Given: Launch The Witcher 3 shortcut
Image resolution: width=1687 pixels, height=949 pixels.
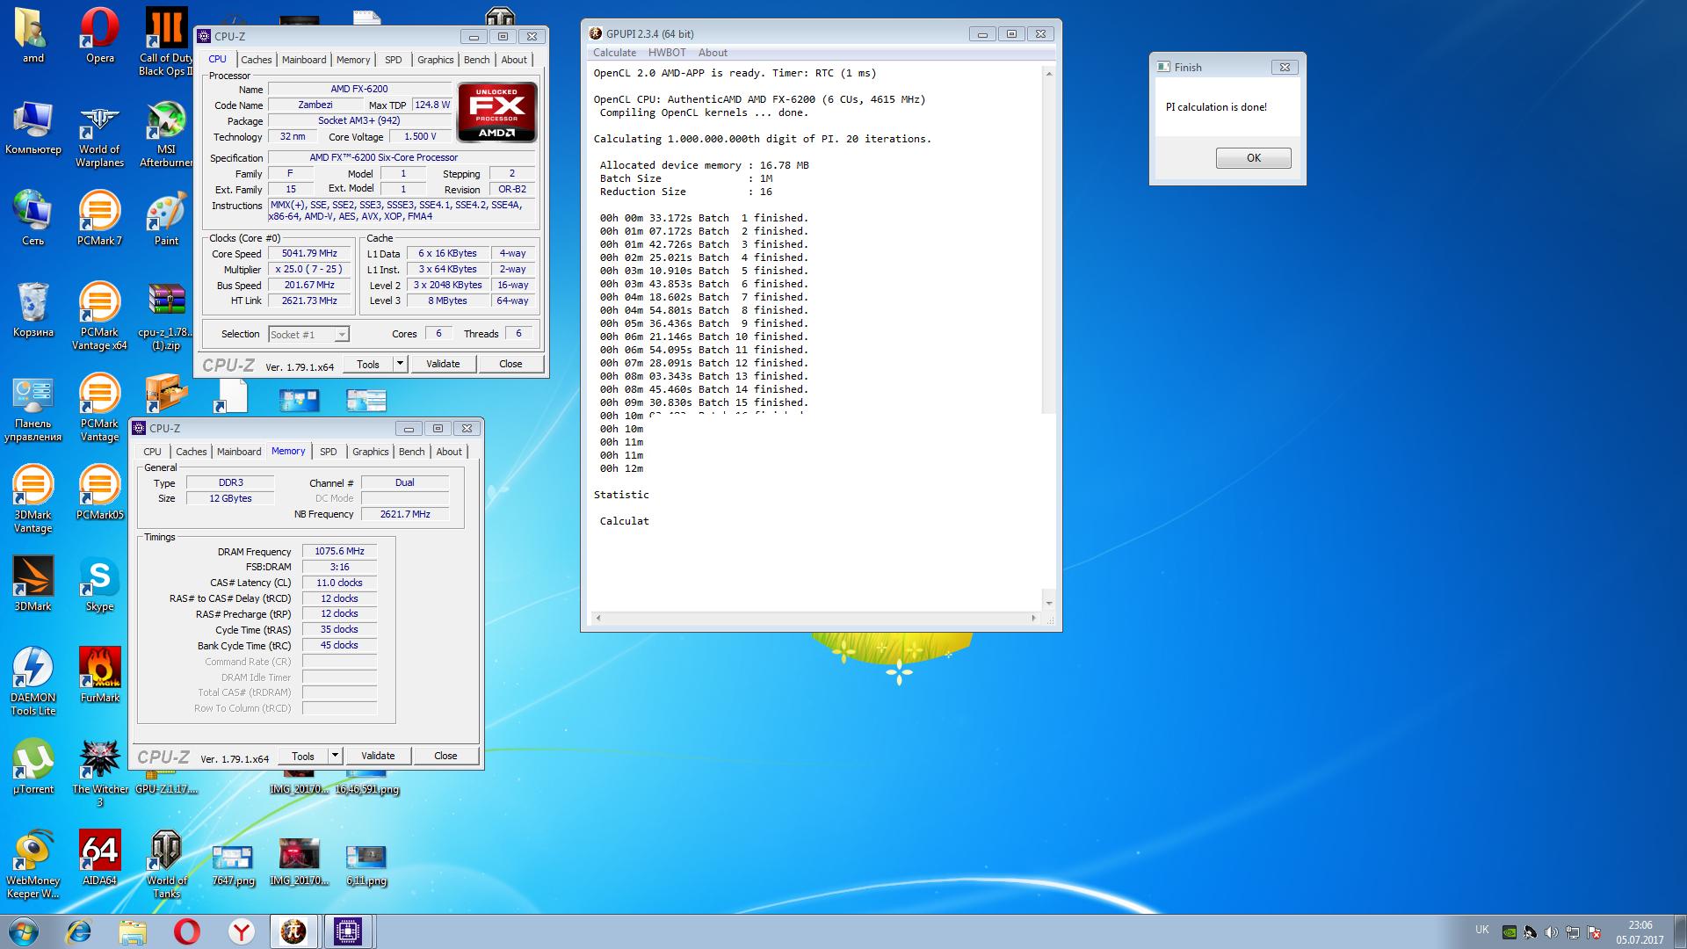Looking at the screenshot, I should pos(99,773).
